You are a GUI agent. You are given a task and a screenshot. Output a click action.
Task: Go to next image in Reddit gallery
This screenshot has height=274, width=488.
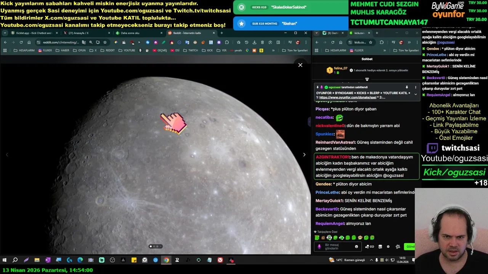click(x=304, y=155)
